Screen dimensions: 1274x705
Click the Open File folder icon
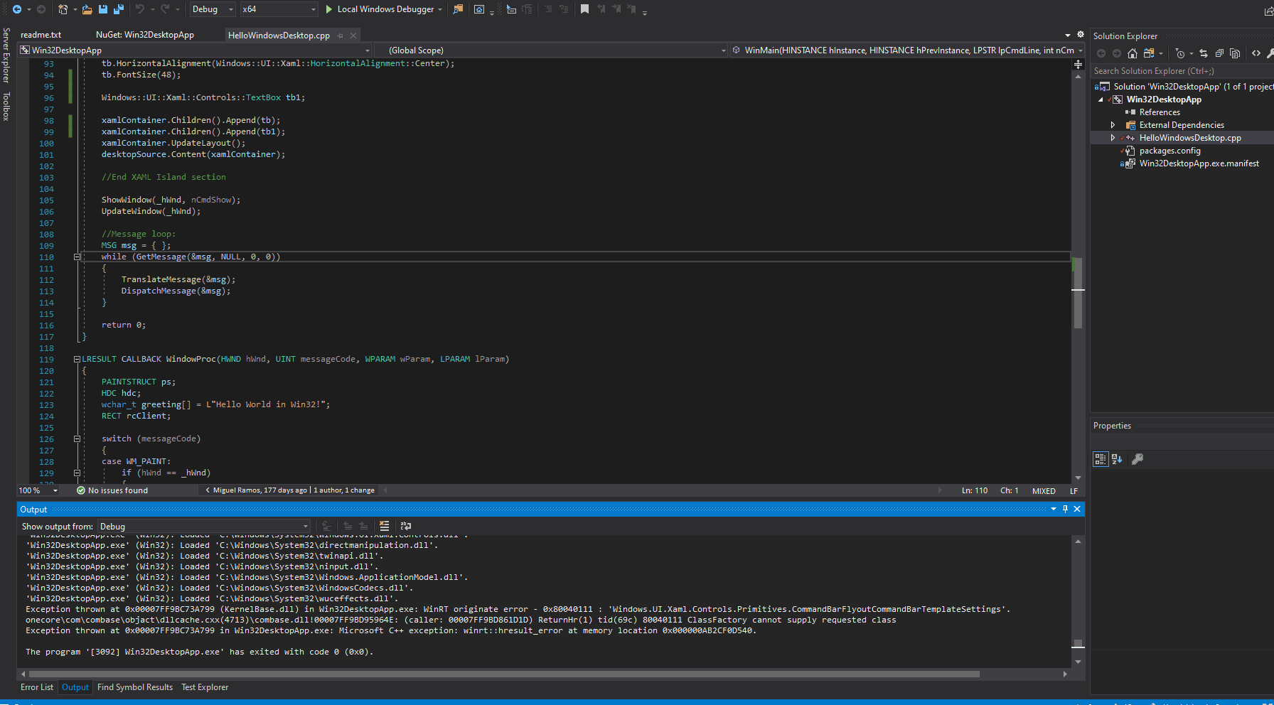[x=87, y=9]
